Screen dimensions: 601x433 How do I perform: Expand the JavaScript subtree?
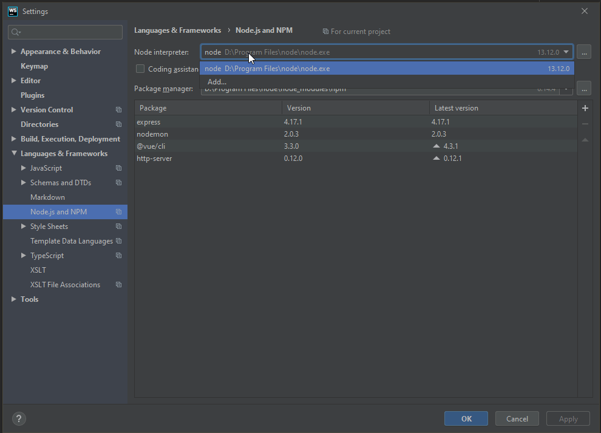[x=24, y=168]
